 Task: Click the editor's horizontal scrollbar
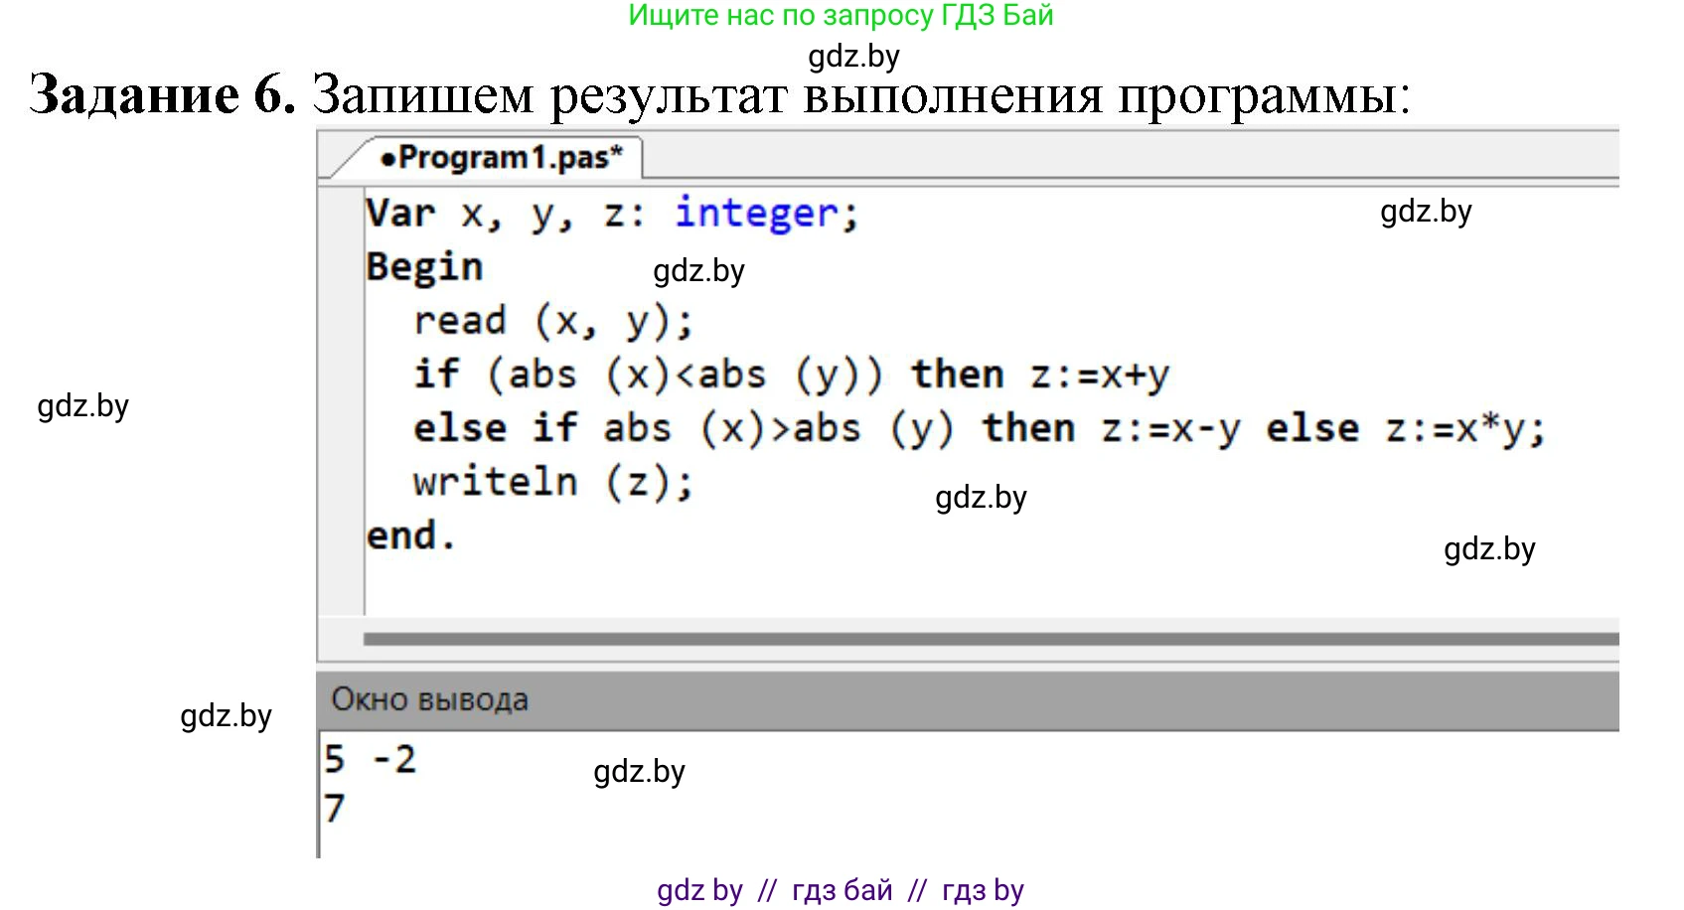point(990,639)
